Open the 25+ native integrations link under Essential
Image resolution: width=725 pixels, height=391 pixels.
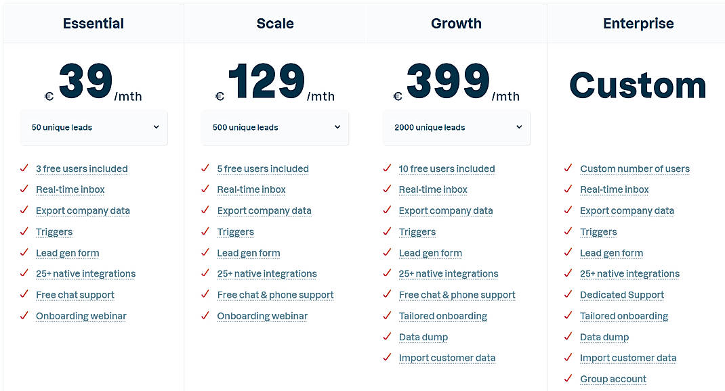[85, 274]
